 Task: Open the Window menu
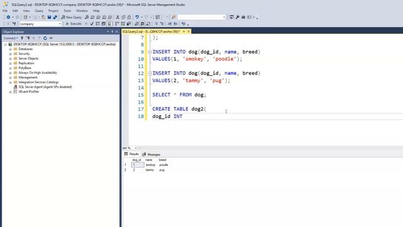tap(82, 11)
